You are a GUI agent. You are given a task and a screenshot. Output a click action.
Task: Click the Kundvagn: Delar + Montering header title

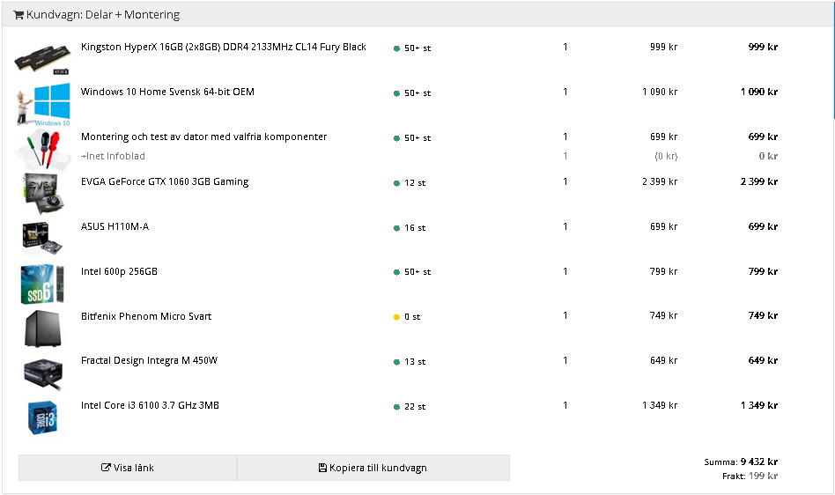tap(103, 15)
